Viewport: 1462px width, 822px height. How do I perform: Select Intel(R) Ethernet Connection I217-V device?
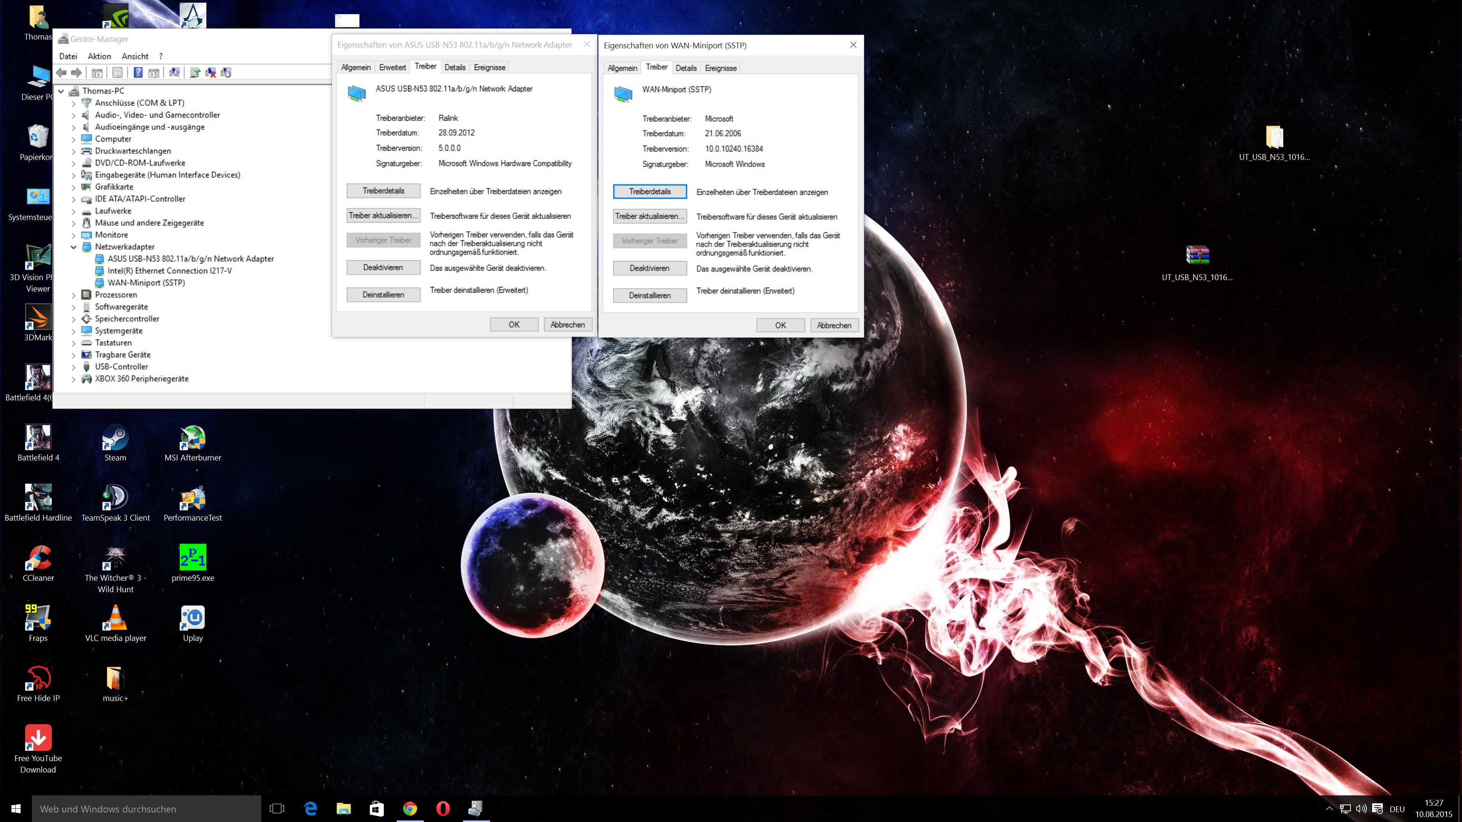tap(170, 271)
